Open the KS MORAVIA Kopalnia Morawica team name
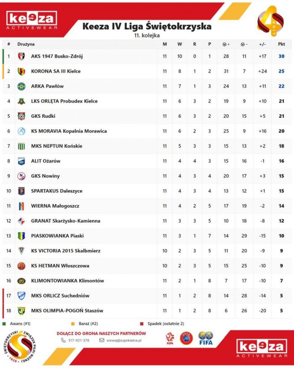The image size is (294, 368). pyautogui.click(x=69, y=131)
